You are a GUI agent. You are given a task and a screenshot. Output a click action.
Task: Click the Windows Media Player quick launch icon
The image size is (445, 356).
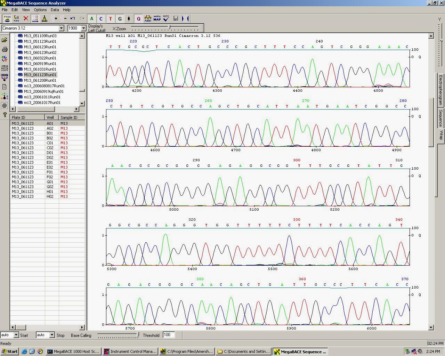tap(40, 351)
